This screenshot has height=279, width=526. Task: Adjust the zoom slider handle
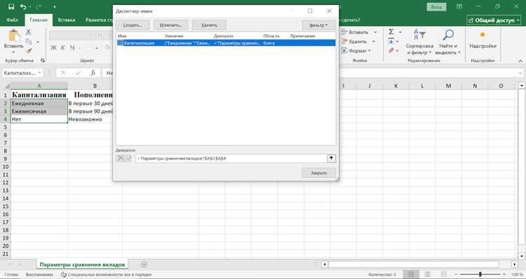pyautogui.click(x=480, y=275)
